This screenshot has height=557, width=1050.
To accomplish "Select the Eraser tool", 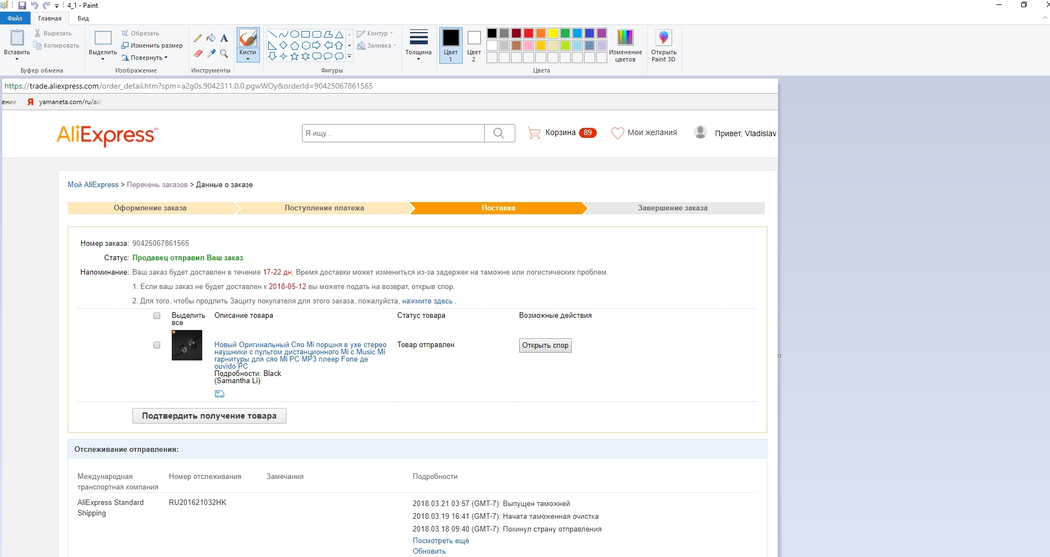I will [198, 54].
